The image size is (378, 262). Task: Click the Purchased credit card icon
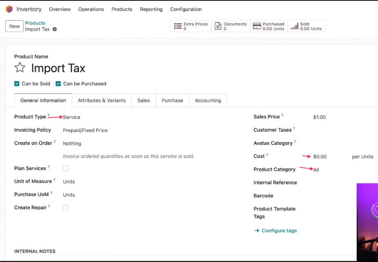click(x=257, y=26)
